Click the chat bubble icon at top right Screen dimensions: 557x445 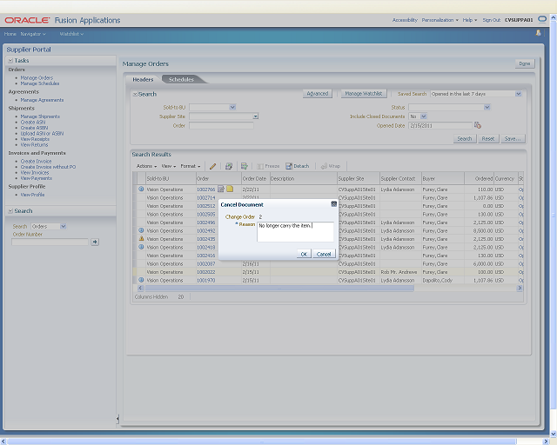coord(542,19)
